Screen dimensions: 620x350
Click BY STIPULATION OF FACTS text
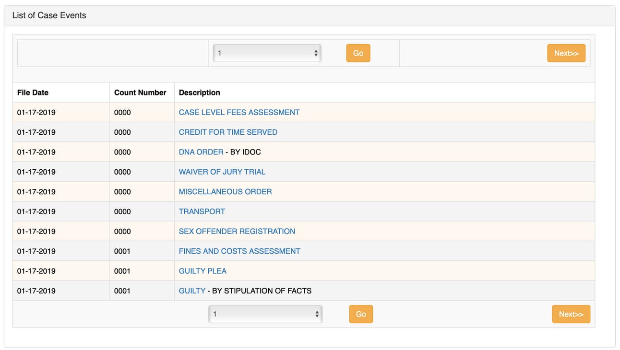(x=262, y=291)
